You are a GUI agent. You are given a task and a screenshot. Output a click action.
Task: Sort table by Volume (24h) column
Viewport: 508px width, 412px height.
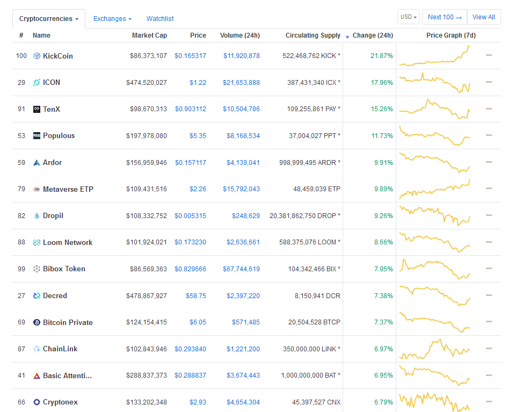(x=240, y=35)
